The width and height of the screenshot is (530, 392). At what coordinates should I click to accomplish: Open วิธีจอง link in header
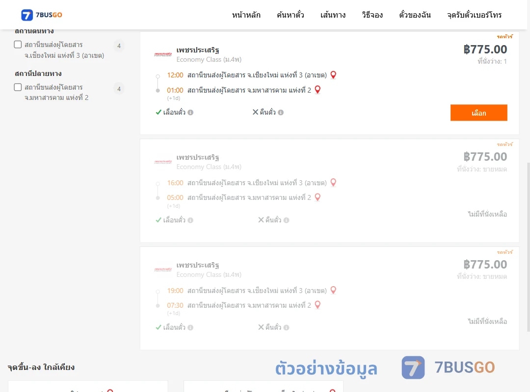pos(372,15)
